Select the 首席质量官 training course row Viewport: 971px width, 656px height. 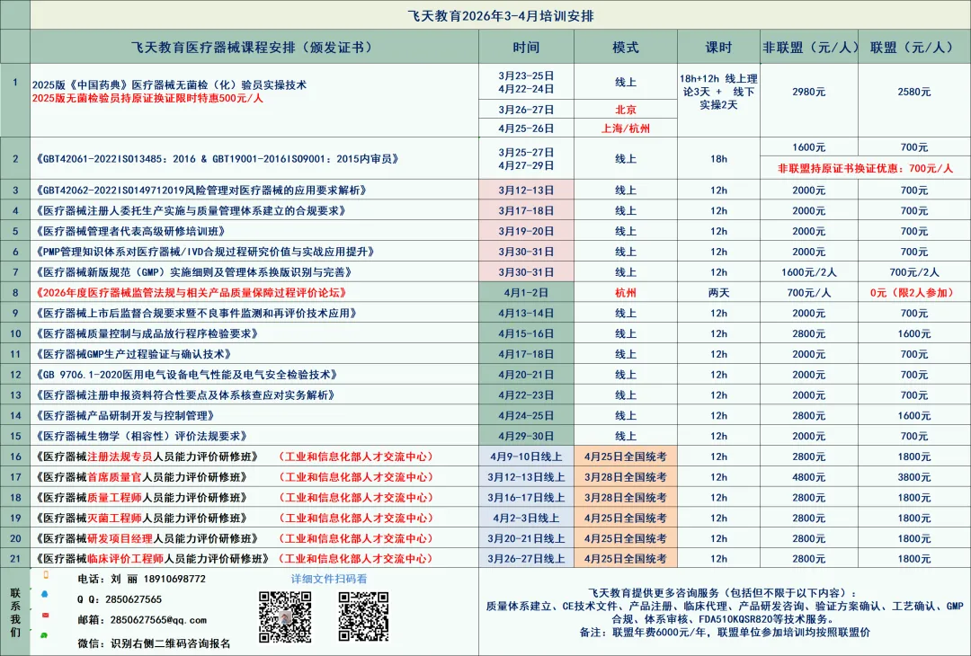pos(254,477)
